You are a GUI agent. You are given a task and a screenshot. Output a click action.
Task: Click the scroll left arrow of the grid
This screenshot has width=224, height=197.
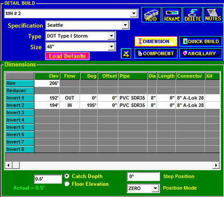point(9,165)
